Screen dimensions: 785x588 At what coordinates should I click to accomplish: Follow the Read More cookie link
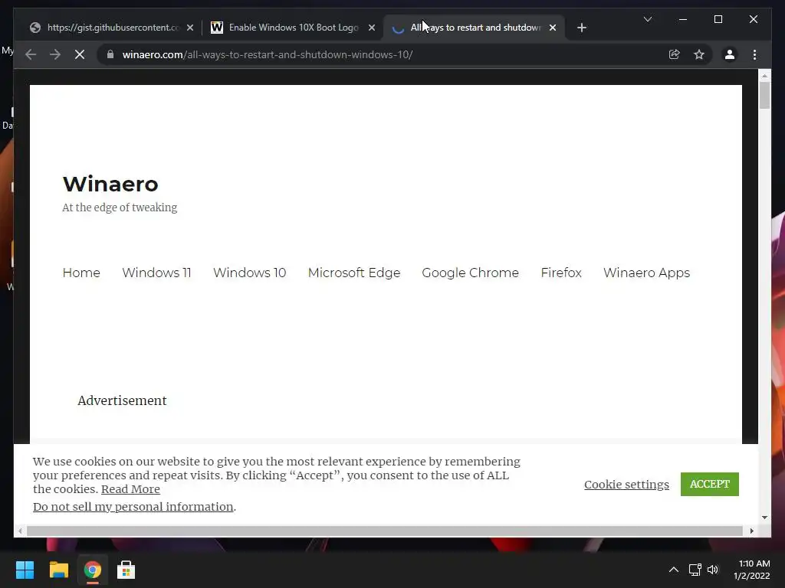pyautogui.click(x=130, y=489)
